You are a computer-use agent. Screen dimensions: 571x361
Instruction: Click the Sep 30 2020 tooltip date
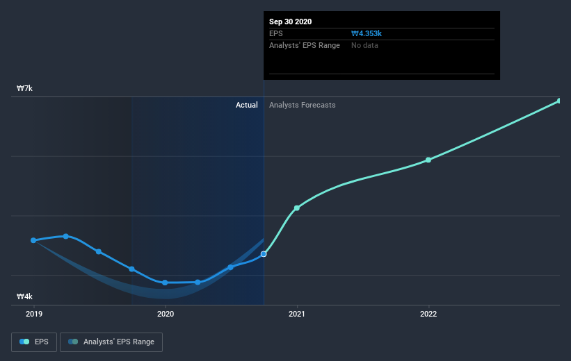pyautogui.click(x=290, y=22)
